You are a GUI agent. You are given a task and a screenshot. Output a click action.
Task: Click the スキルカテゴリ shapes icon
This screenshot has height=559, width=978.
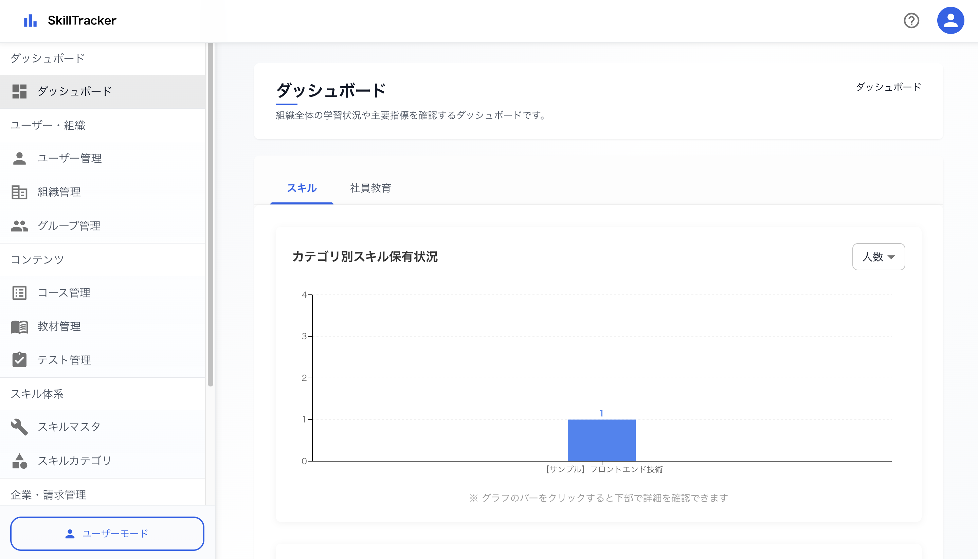[19, 461]
